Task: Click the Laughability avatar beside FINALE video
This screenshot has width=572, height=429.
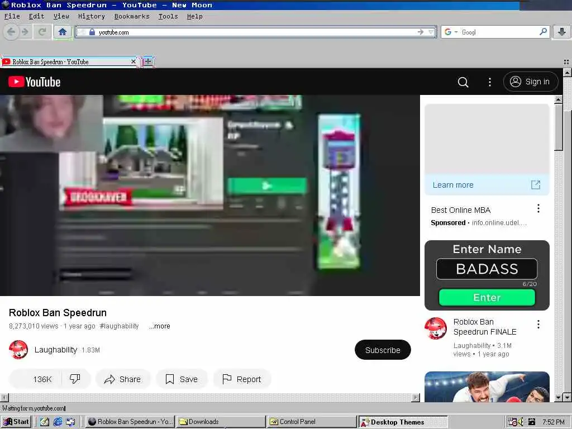Action: 436,328
